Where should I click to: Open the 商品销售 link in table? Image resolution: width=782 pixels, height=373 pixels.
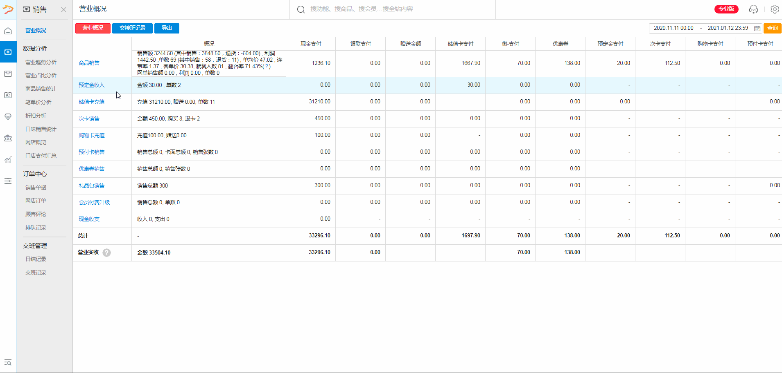[x=89, y=63]
